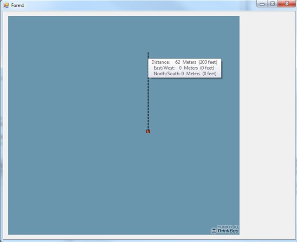Close the Form1 window
This screenshot has width=297, height=242.
tap(287, 4)
